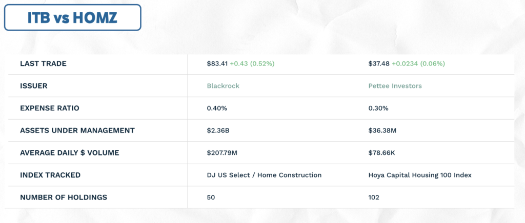Click Hoya Capital Housing 100 Index text
Viewport: 525px width, 223px height.
click(x=419, y=175)
